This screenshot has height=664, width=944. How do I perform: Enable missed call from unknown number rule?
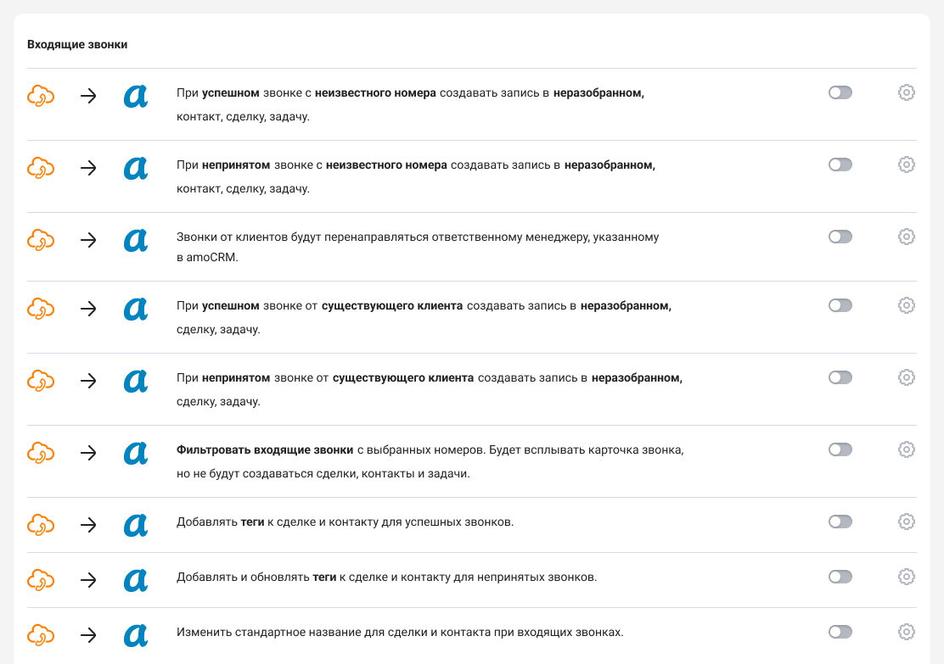[x=840, y=165]
